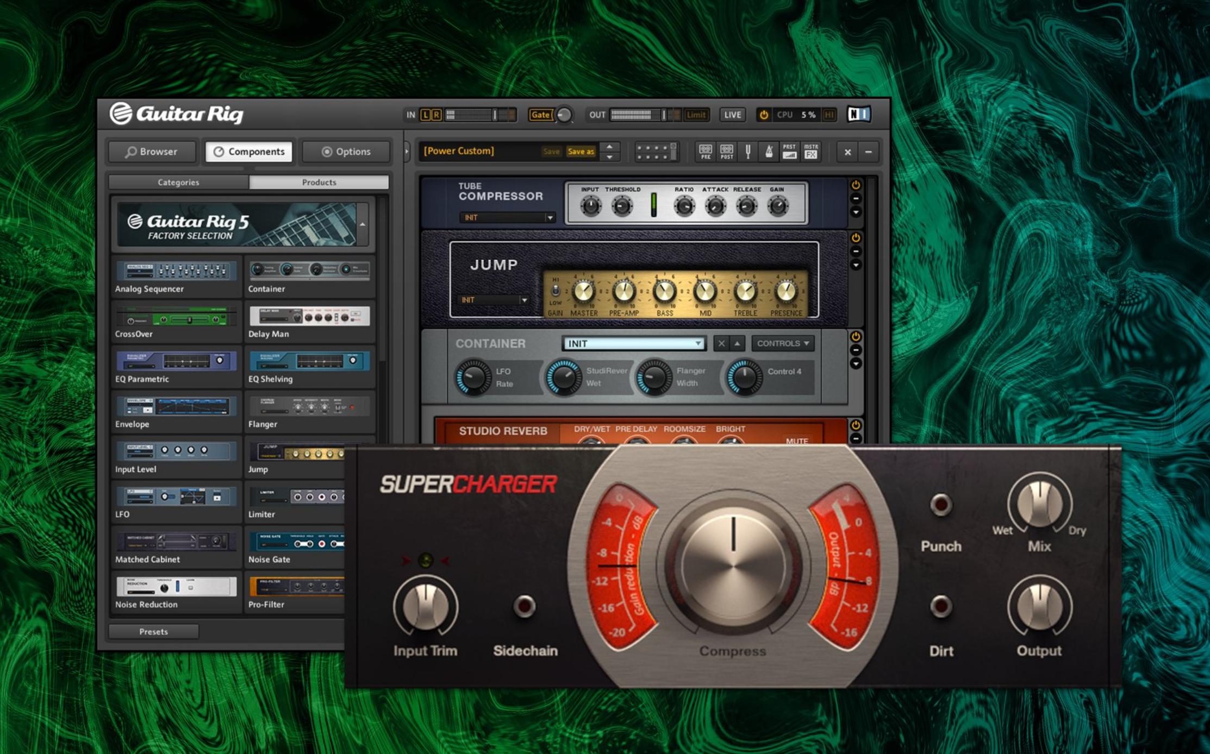The width and height of the screenshot is (1210, 754).
Task: Select the Analog Sequencer component
Action: click(x=176, y=278)
